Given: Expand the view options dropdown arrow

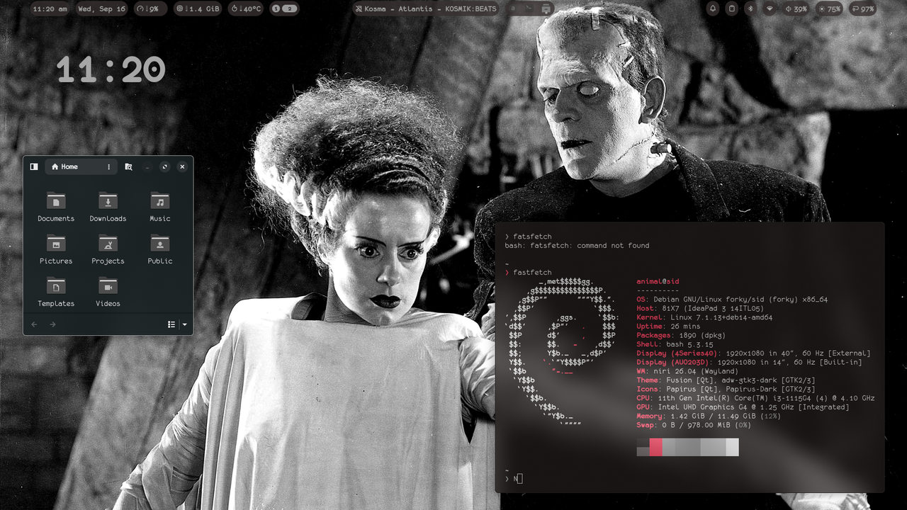Looking at the screenshot, I should pyautogui.click(x=184, y=324).
